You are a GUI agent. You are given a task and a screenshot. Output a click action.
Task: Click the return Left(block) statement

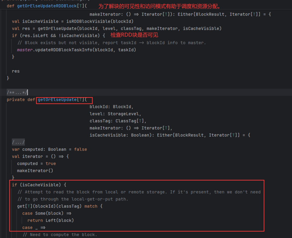point(50,220)
